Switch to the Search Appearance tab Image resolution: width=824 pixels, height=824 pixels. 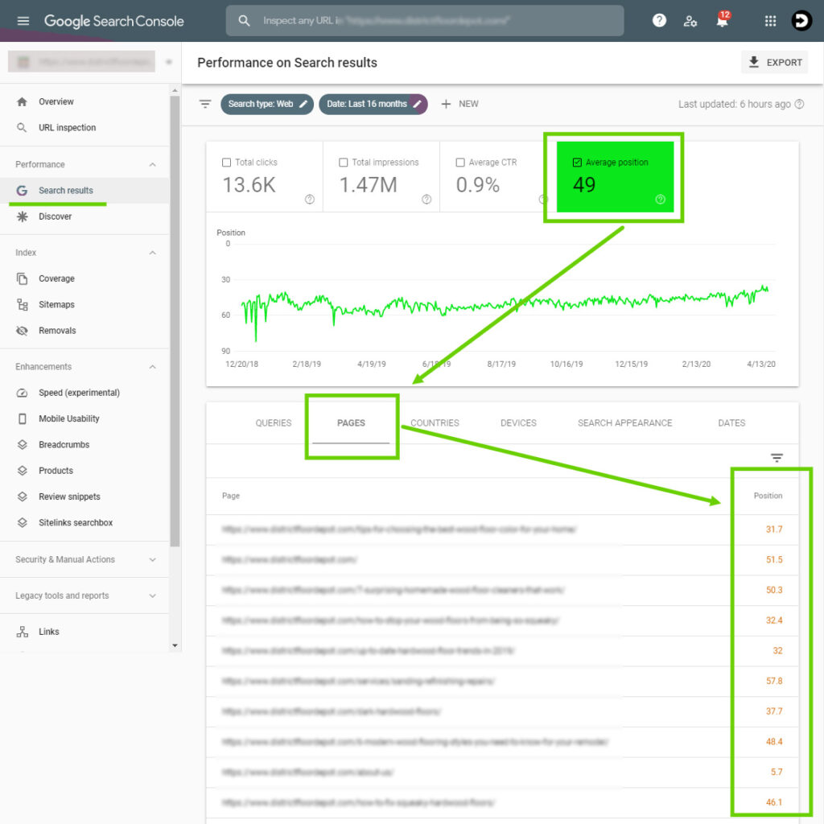(x=624, y=423)
